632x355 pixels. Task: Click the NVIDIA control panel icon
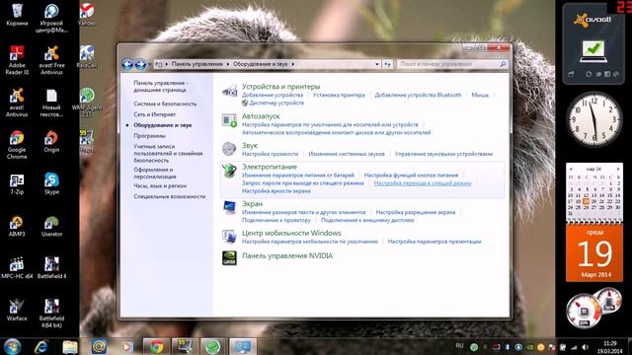pos(229,257)
